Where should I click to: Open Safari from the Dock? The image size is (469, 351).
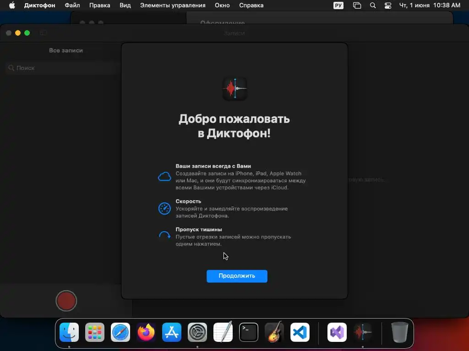[120, 332]
